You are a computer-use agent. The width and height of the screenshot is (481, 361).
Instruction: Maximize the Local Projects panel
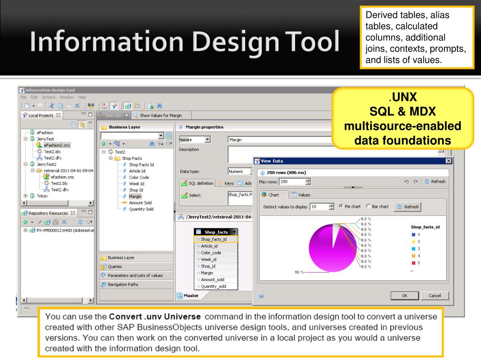click(90, 114)
